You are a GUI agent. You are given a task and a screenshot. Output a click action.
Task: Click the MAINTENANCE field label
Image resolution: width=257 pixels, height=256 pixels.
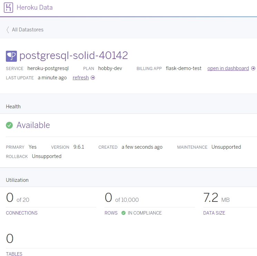[192, 147]
